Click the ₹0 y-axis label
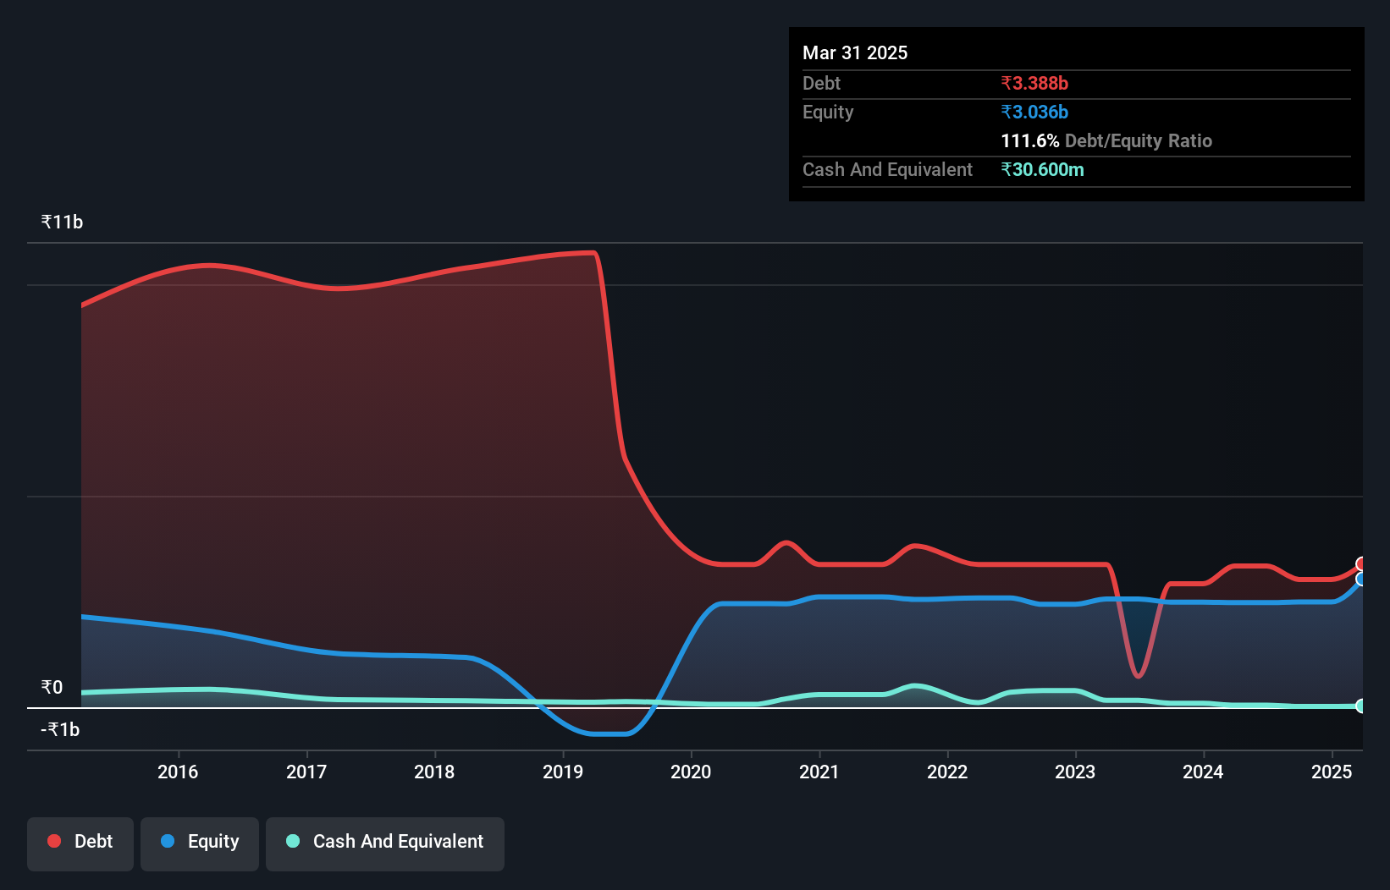 point(52,687)
